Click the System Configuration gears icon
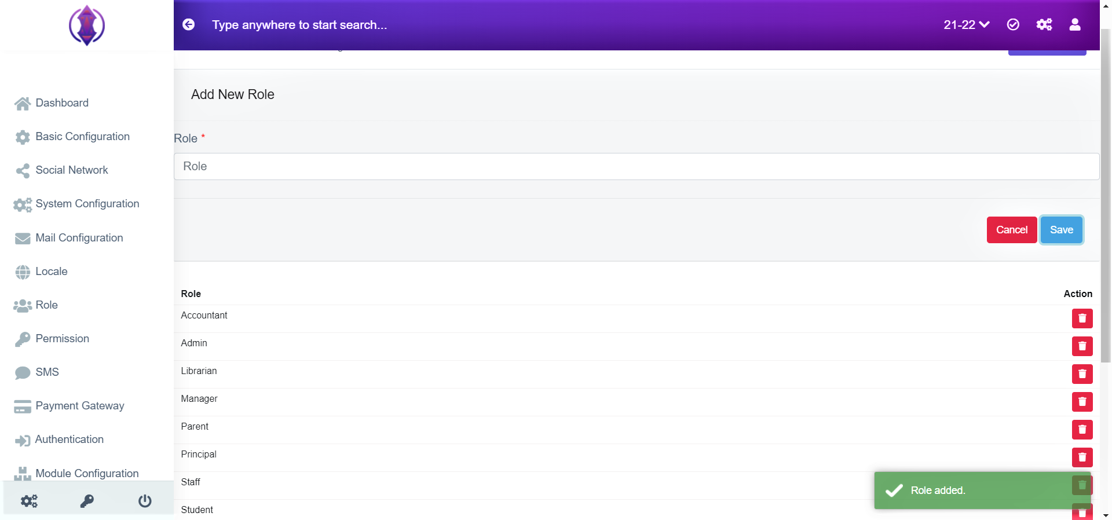 pos(23,204)
